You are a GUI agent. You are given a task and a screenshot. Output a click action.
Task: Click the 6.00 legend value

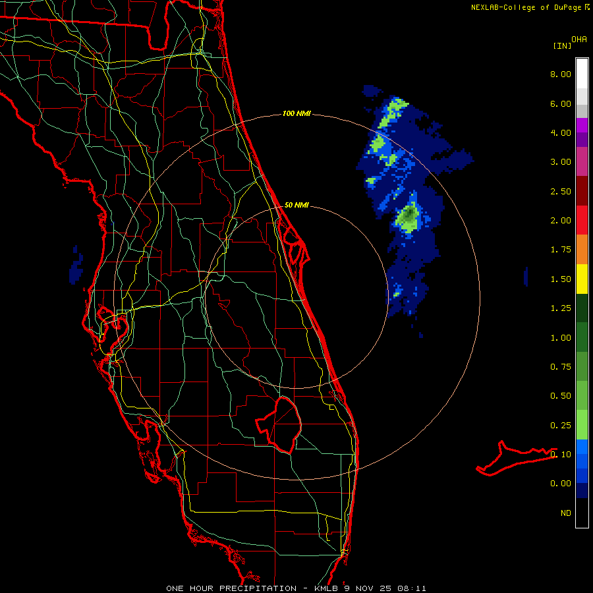pos(561,103)
